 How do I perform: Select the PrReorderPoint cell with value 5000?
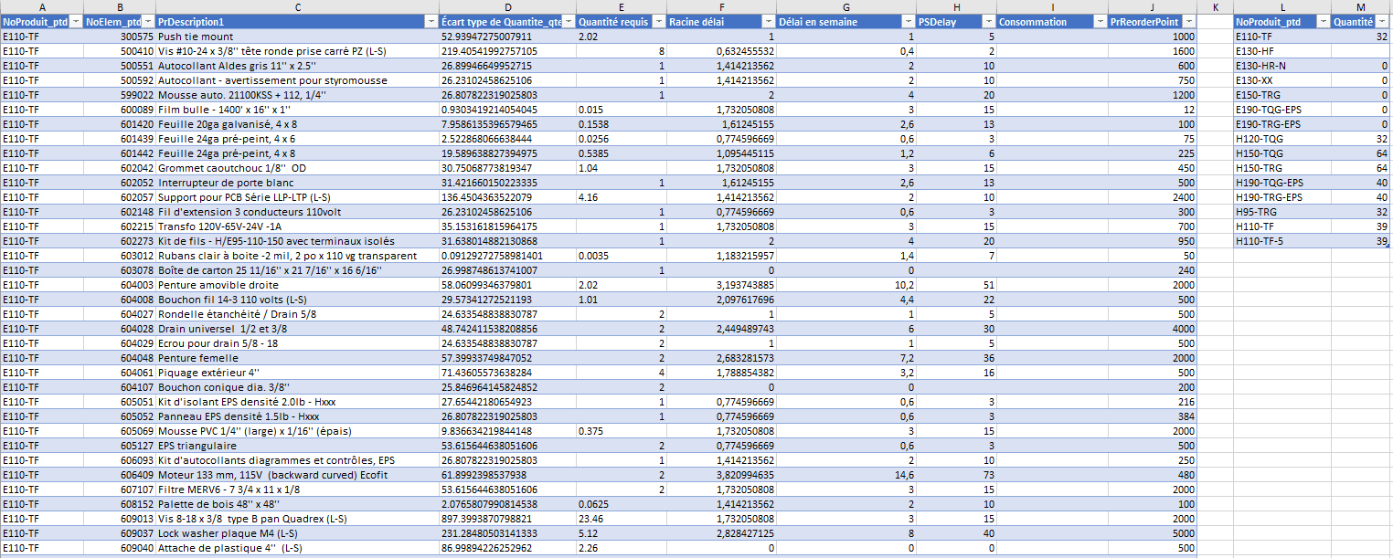point(1151,533)
